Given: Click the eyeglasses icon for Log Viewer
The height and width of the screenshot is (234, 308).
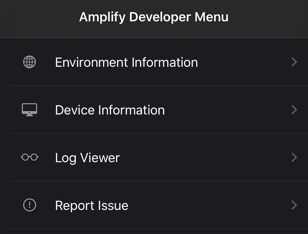Looking at the screenshot, I should coord(30,157).
